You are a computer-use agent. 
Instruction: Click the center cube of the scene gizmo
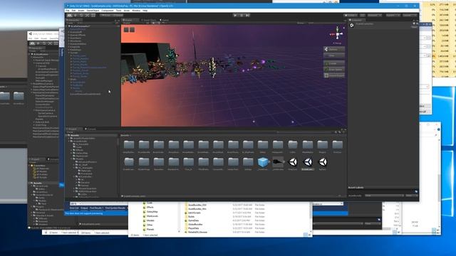337,34
